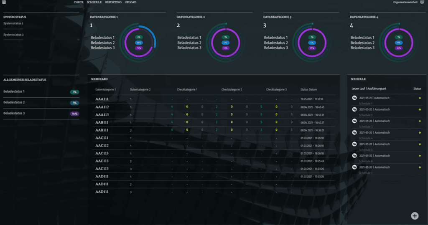Viewport: 428px width, 225px height.
Task: Open the UPLOAD menu
Action: pos(130,2)
